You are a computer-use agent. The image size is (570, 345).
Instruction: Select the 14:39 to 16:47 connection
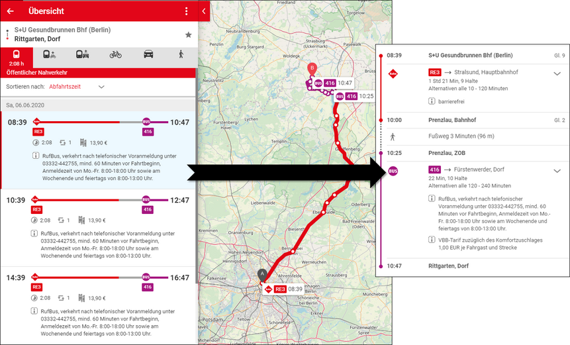pos(99,306)
